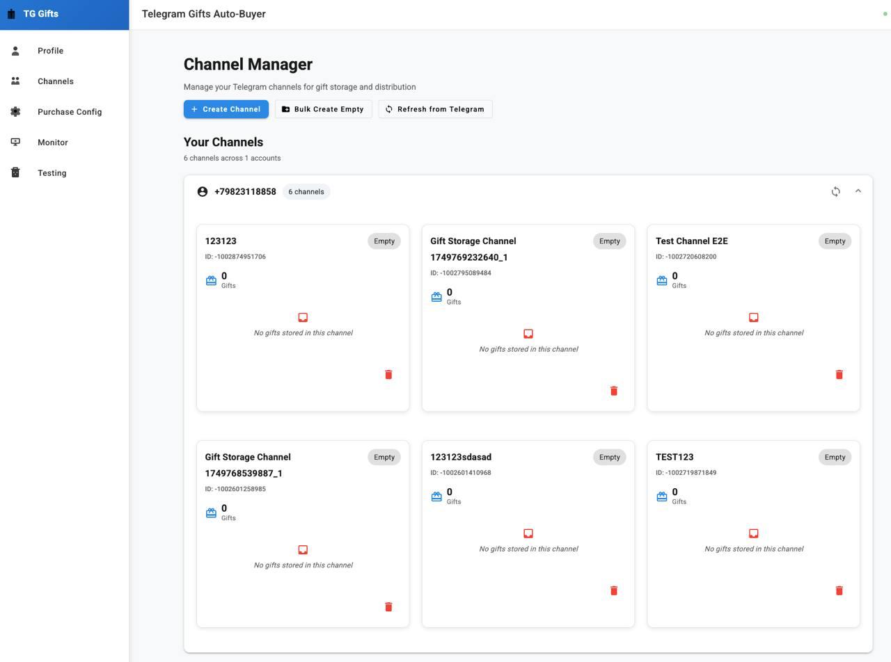Click channel title Test Channel E2E
The image size is (891, 662).
pos(692,241)
